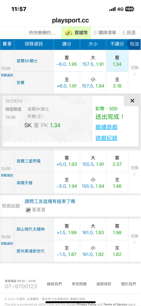This screenshot has width=141, height=306.
Task: Open 常見問題 footer link
Action: [x=79, y=284]
